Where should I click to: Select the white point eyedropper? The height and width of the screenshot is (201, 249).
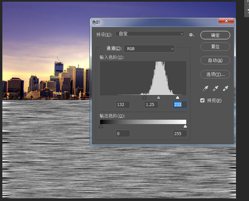click(225, 88)
